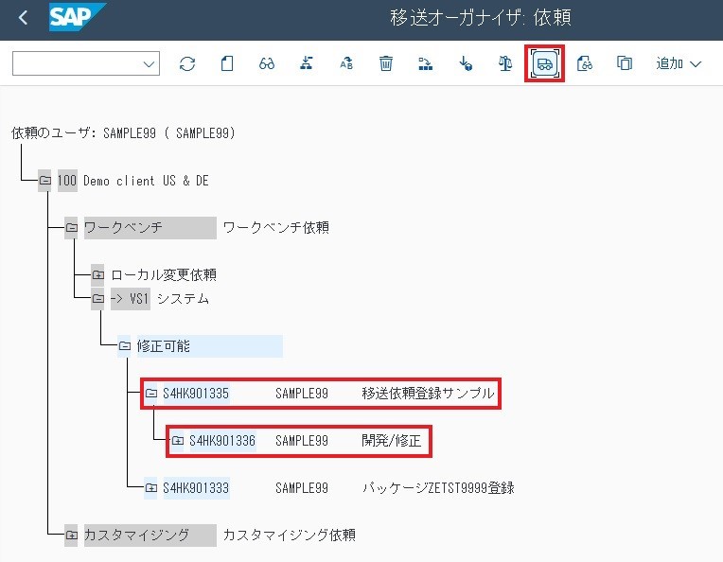Click the object hierarchy icon

(x=307, y=63)
